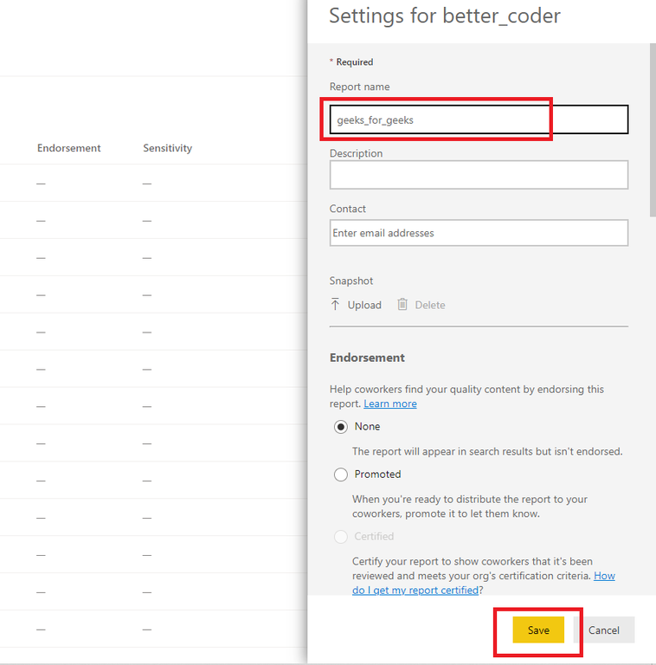Click into the Description text box
This screenshot has width=656, height=665.
tap(478, 175)
